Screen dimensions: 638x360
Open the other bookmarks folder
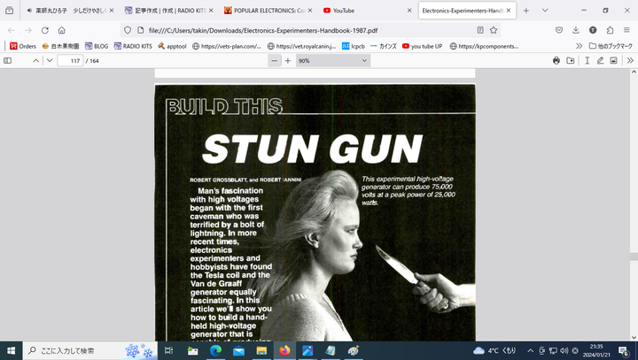(611, 46)
